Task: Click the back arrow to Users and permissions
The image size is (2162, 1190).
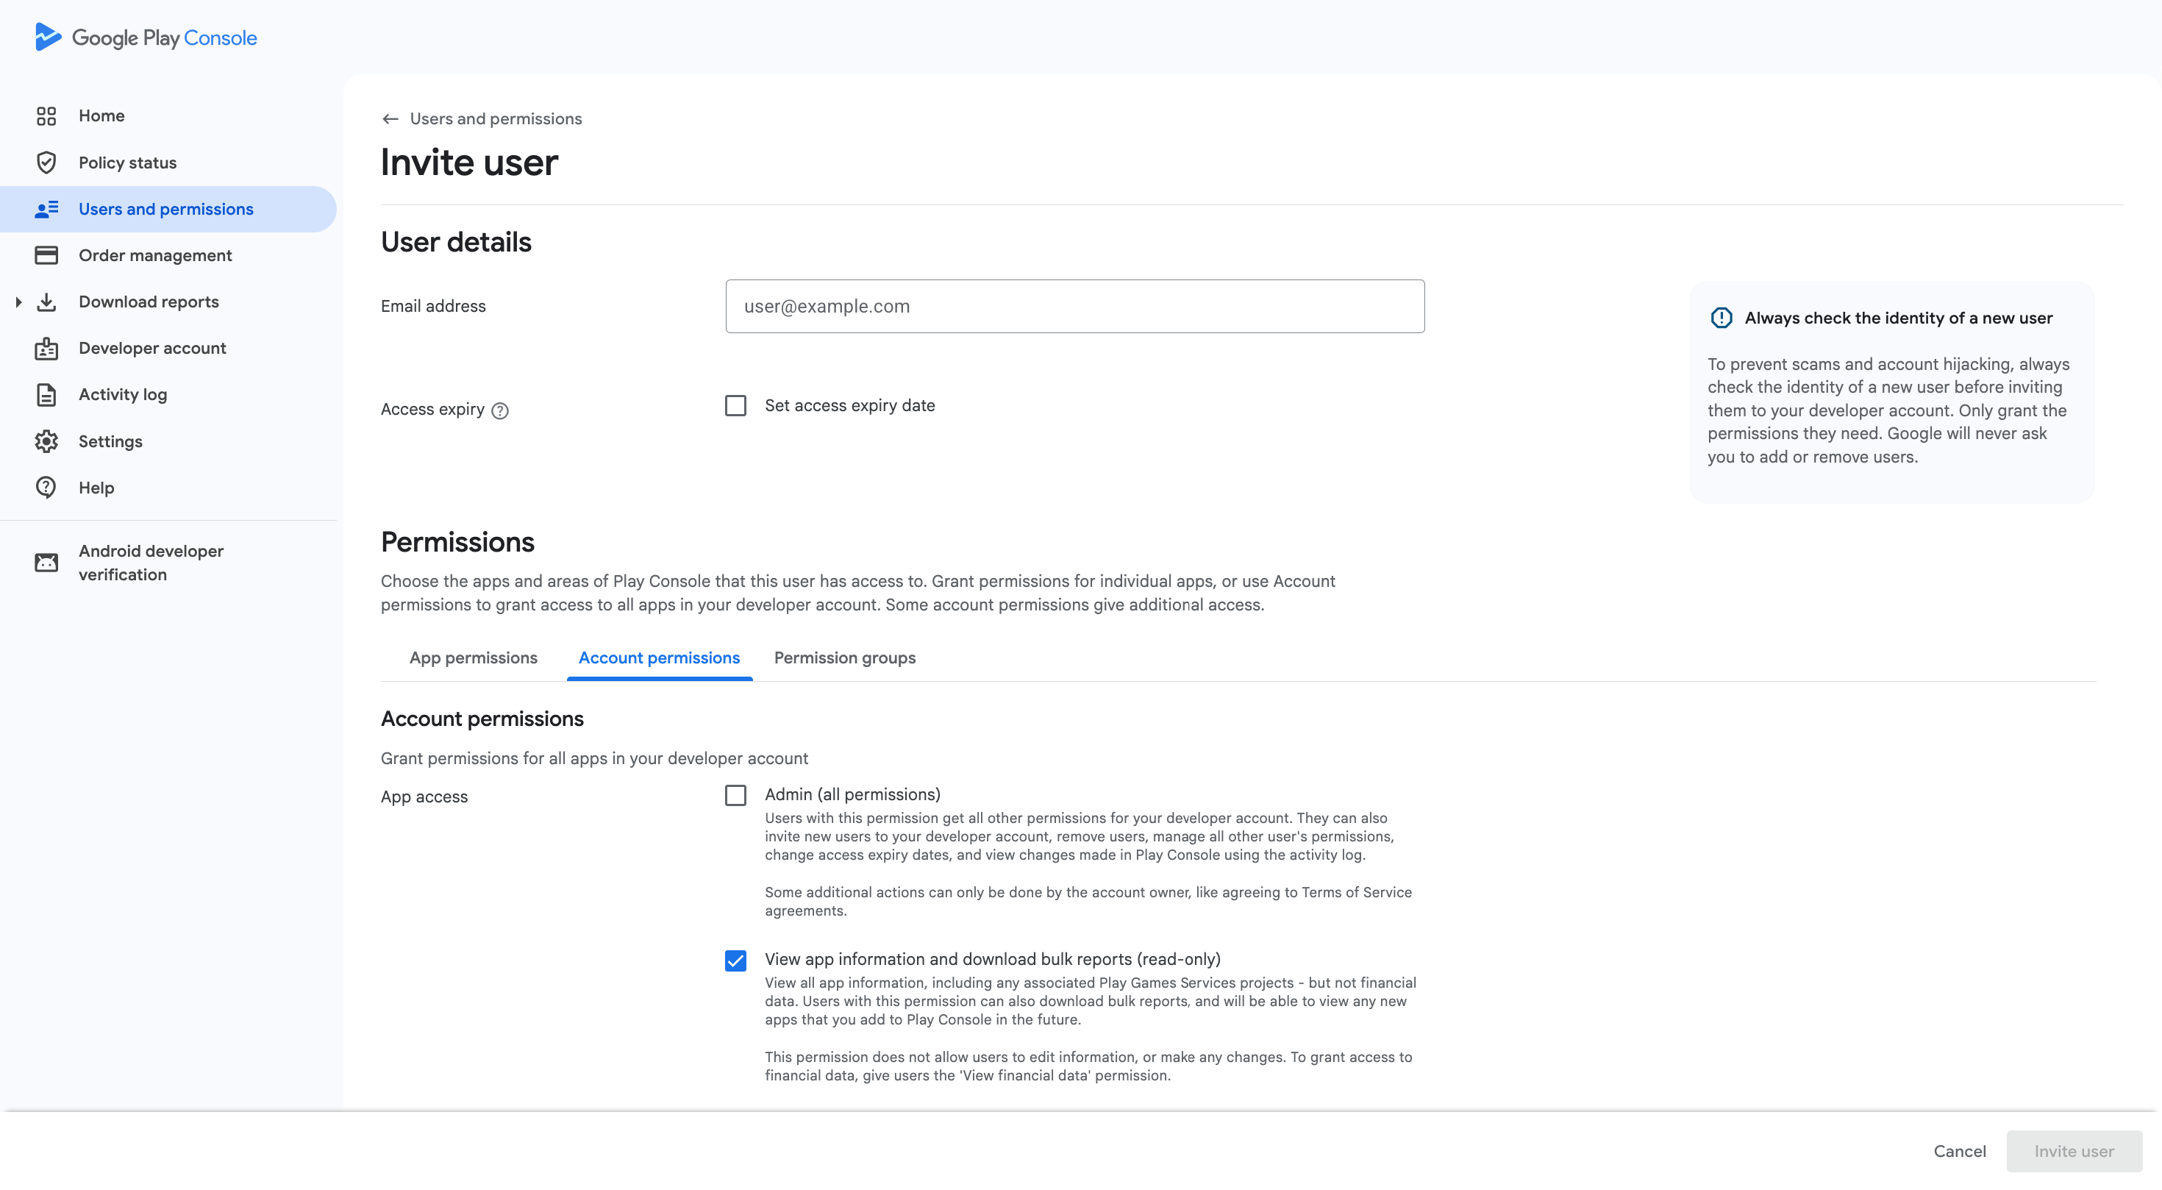Action: 390,119
